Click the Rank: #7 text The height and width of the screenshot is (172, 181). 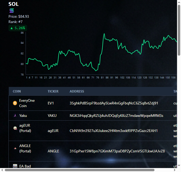click(15, 22)
